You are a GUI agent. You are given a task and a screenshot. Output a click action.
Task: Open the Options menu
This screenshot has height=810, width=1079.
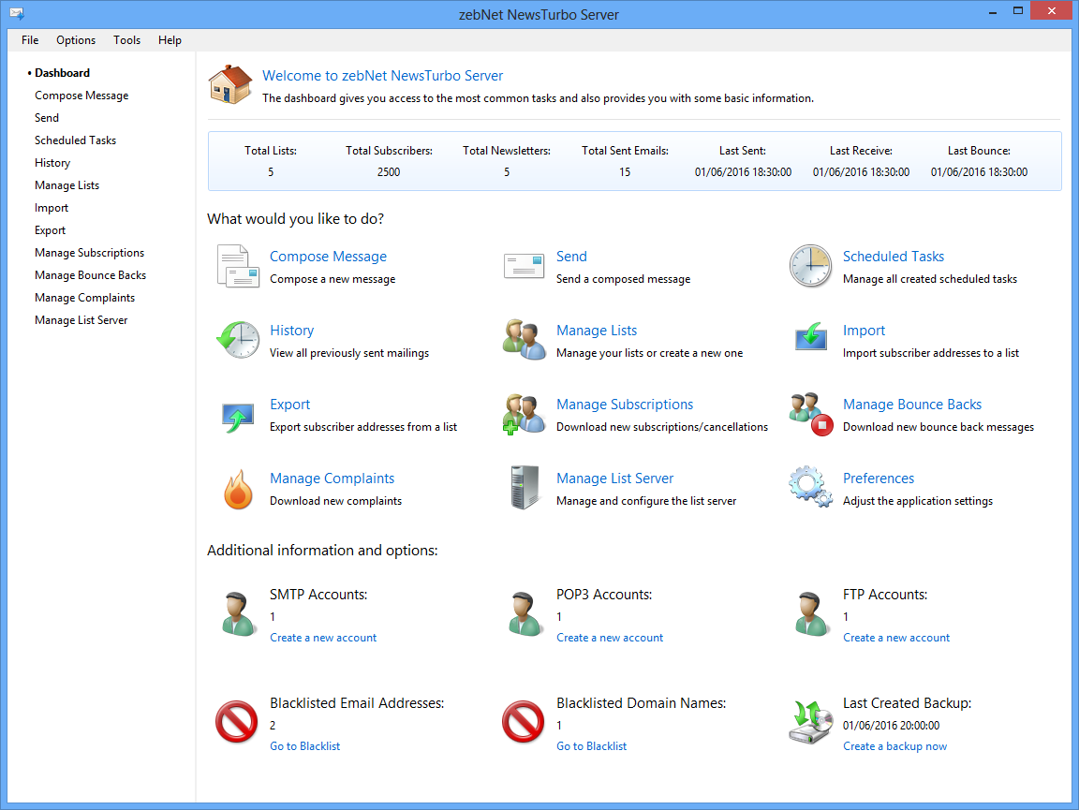pos(76,40)
